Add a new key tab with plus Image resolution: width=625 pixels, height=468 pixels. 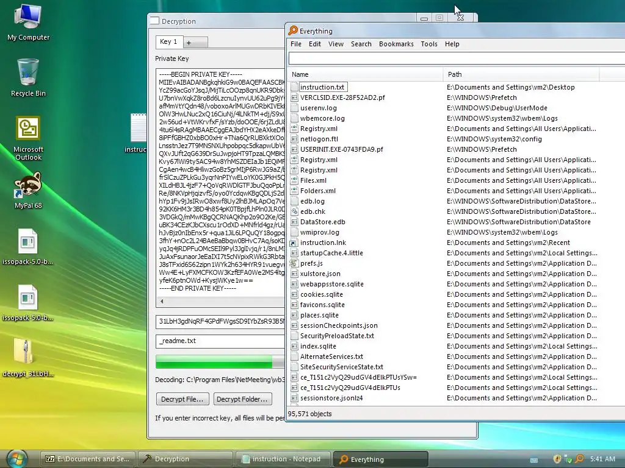click(x=195, y=43)
